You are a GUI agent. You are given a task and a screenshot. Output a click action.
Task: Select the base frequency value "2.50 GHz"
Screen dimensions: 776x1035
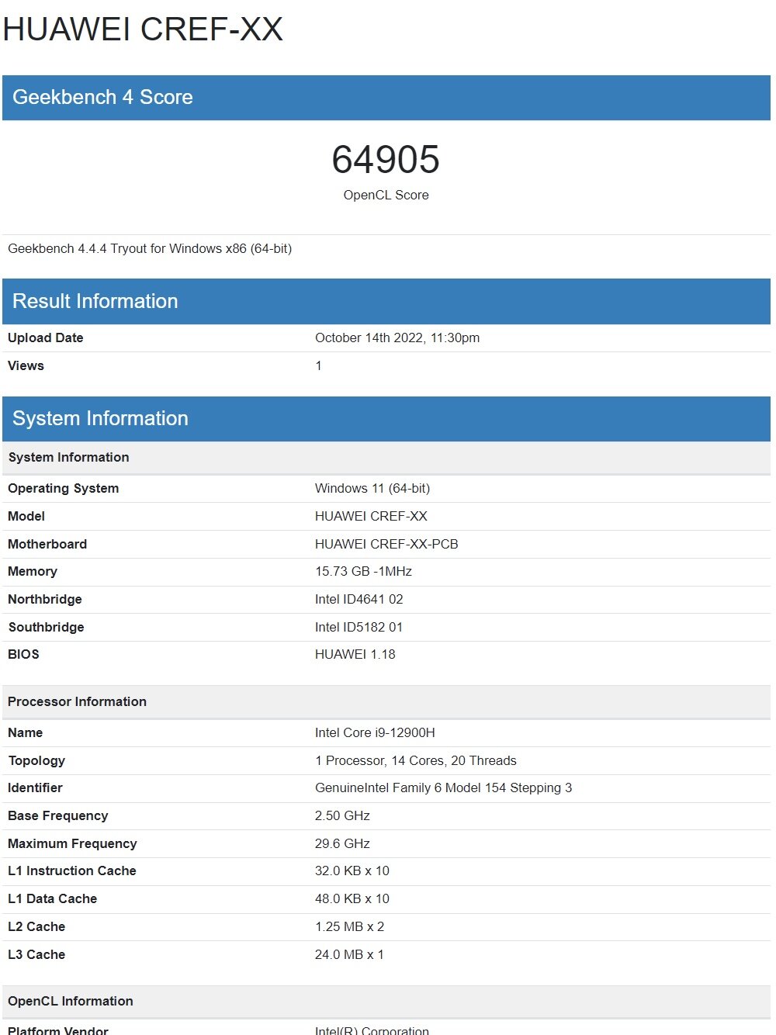tap(342, 816)
